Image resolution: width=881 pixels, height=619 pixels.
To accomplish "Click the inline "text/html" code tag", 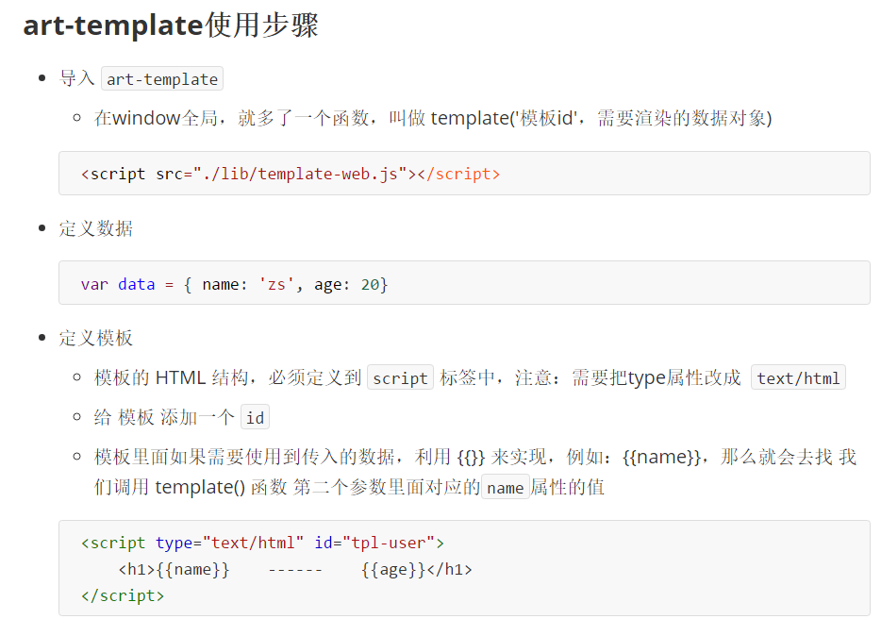I will (798, 378).
